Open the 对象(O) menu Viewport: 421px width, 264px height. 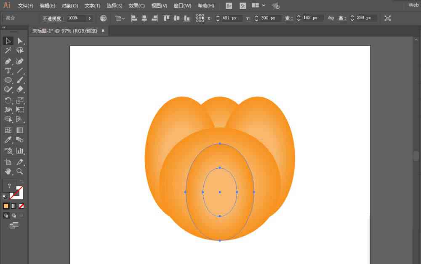tap(69, 5)
